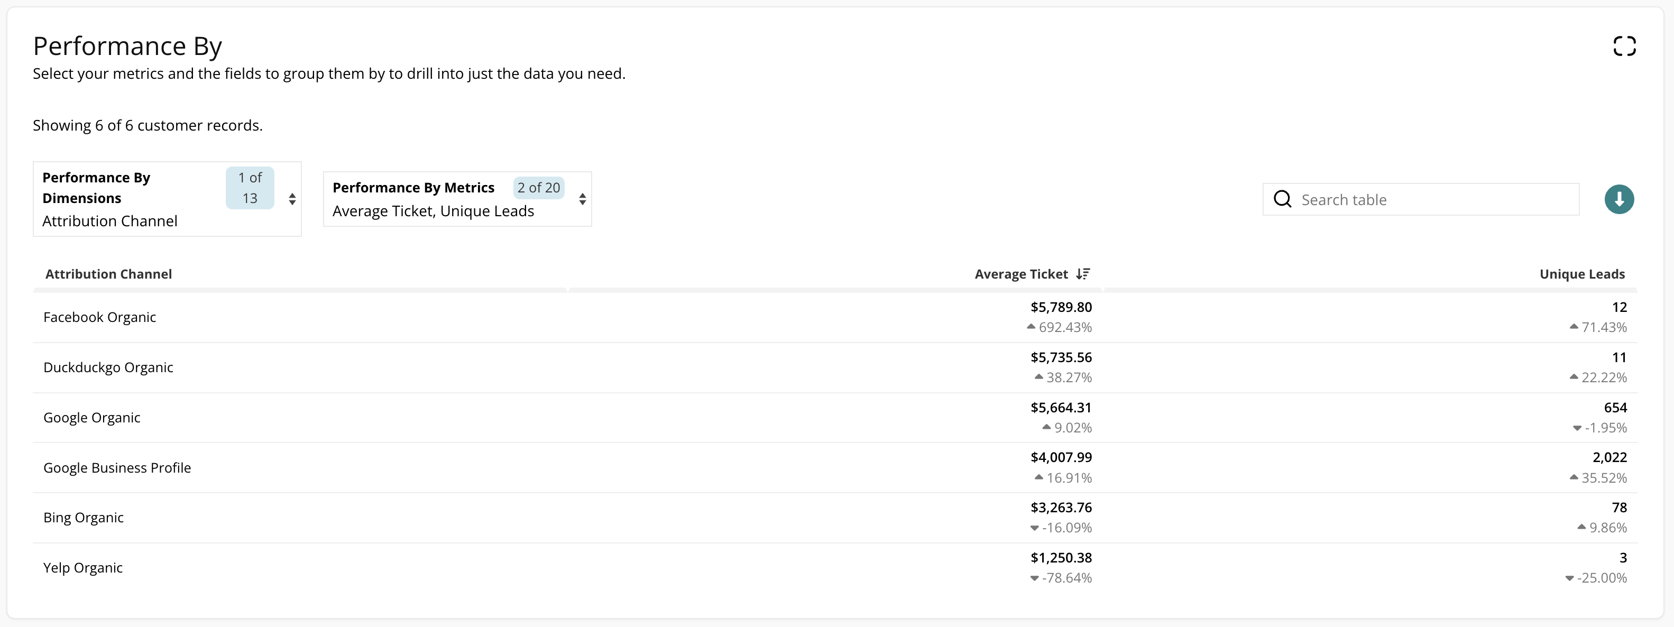Open the Performance By Dimensions dropdown

(x=167, y=199)
